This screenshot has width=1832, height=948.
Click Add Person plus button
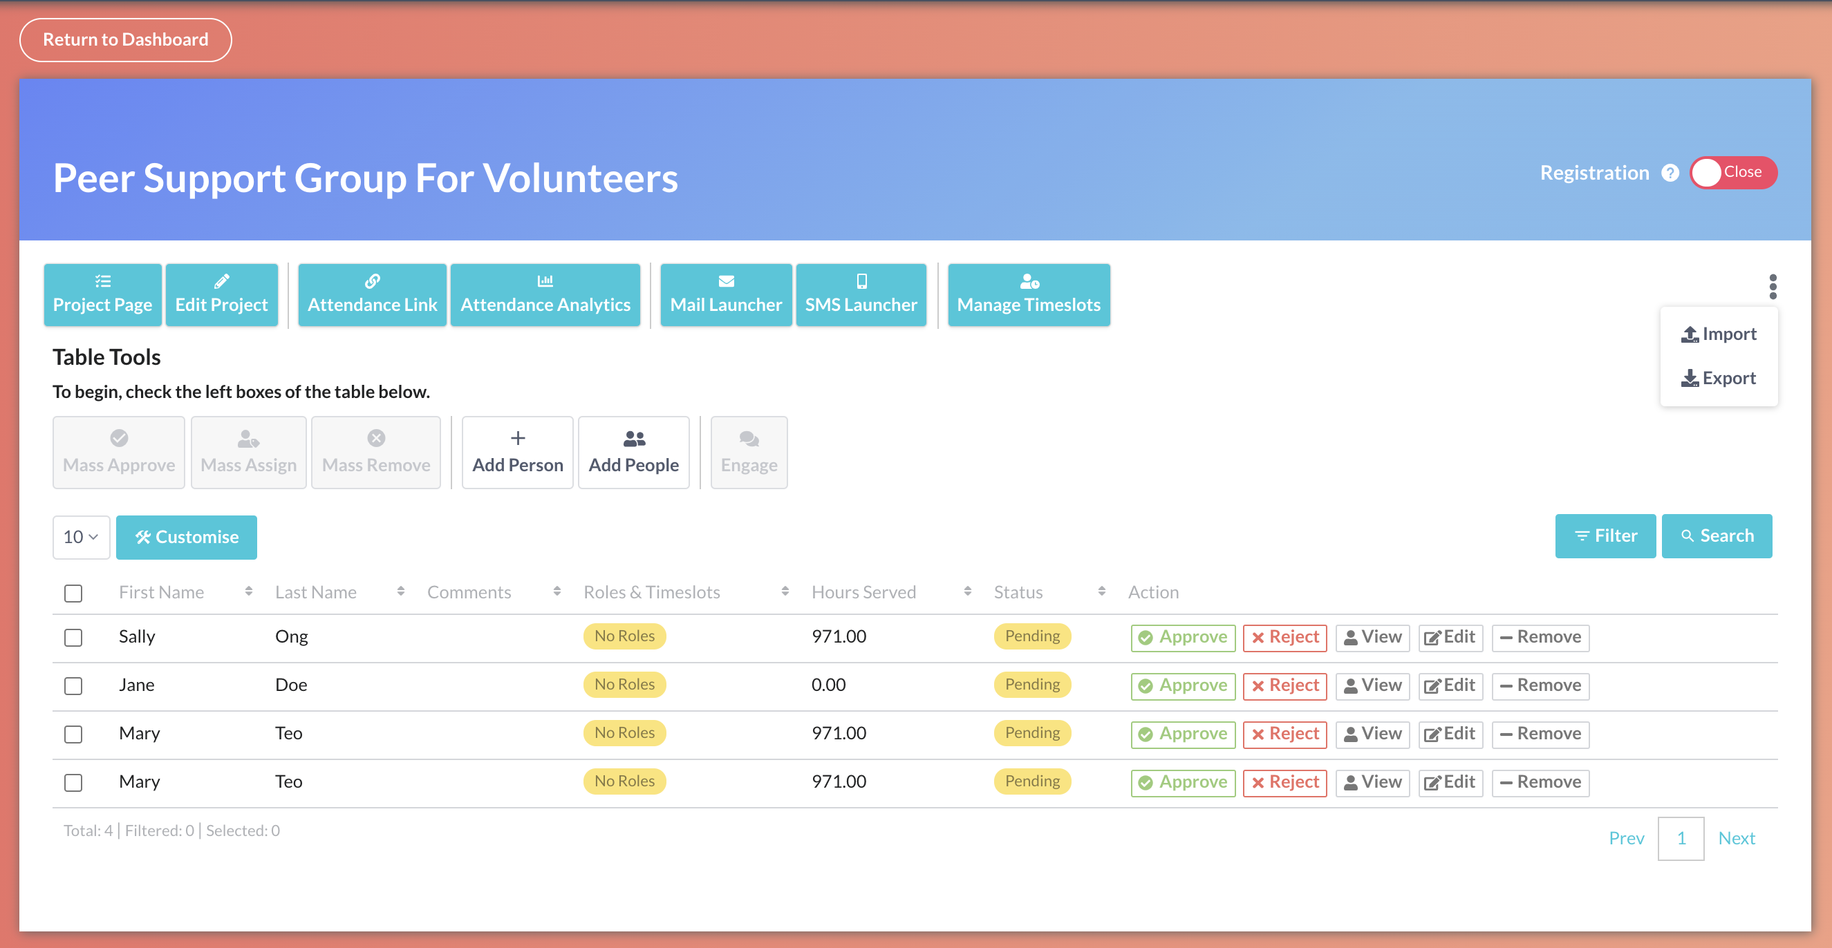[x=517, y=452]
